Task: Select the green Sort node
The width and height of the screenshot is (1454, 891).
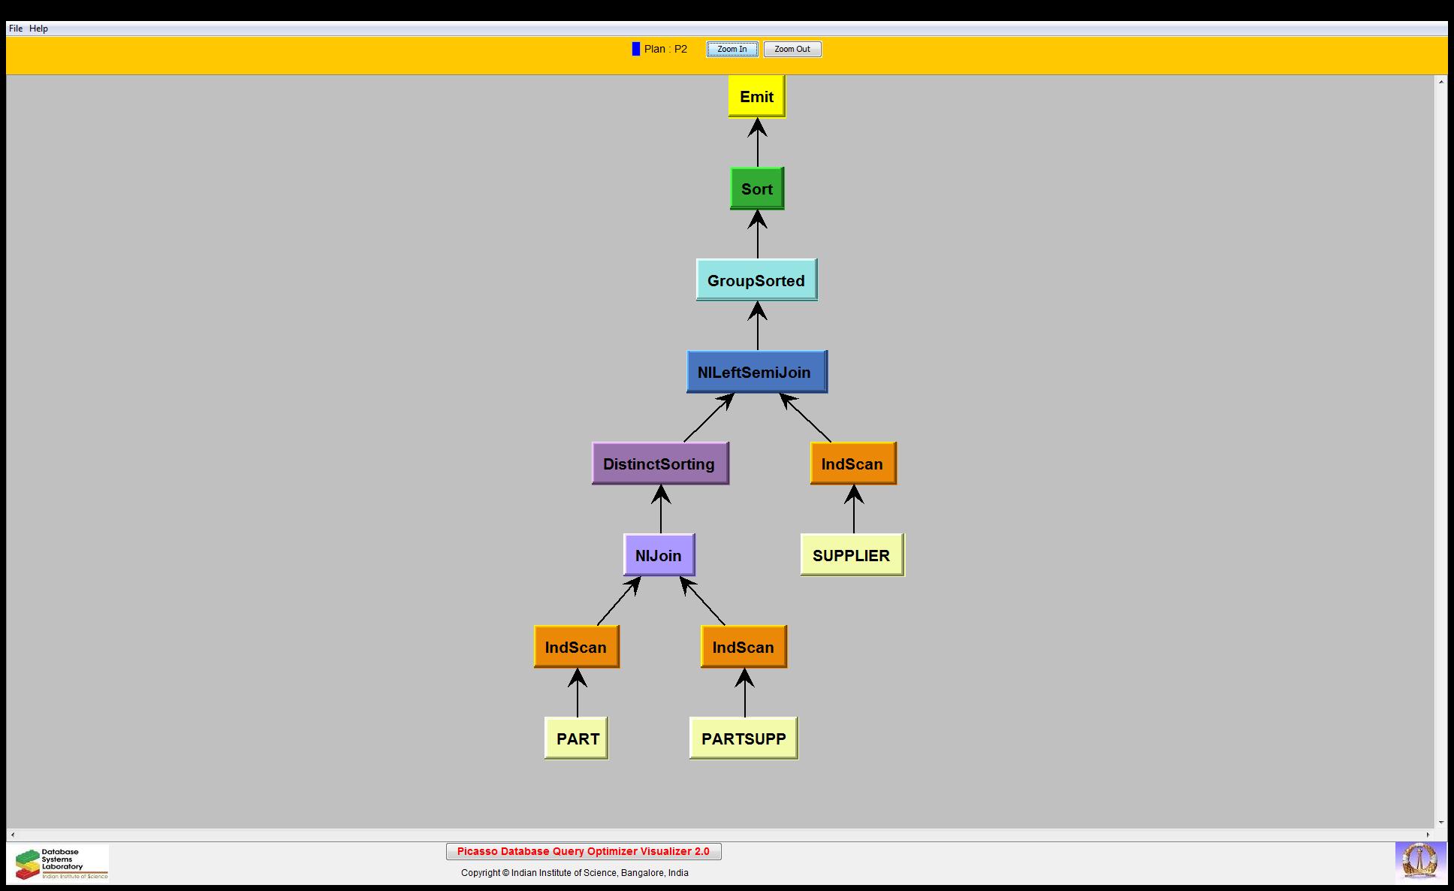Action: [756, 189]
